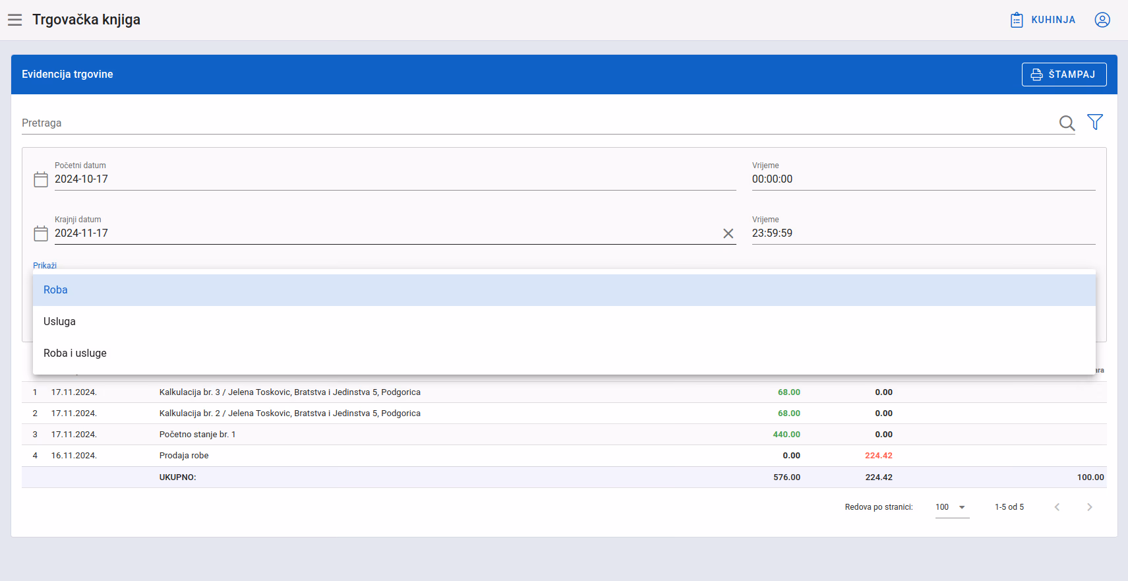Go to previous page arrow
Image resolution: width=1128 pixels, height=581 pixels.
click(1057, 507)
